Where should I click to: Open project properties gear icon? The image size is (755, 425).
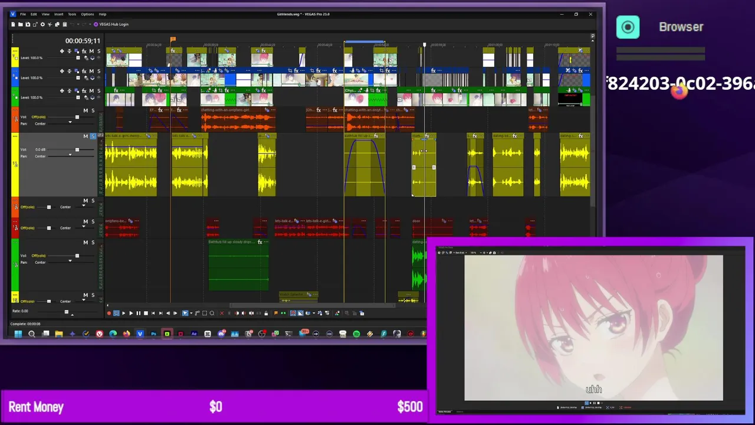[x=42, y=24]
